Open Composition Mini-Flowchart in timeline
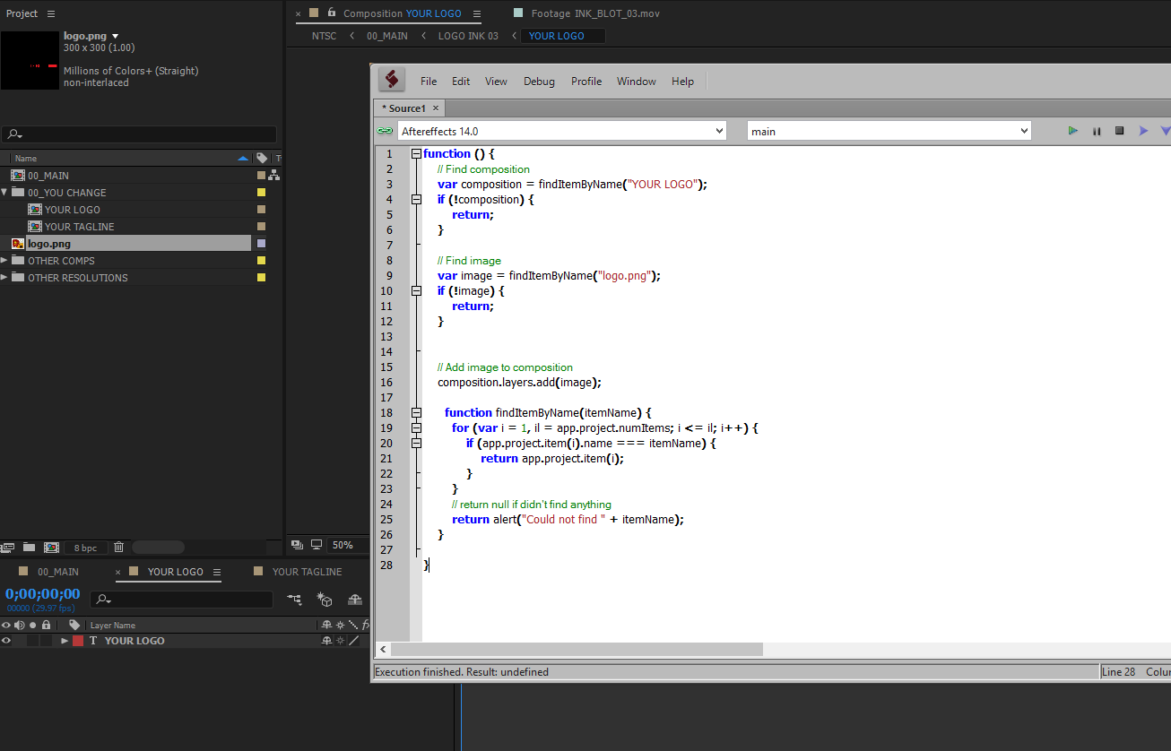Image resolution: width=1171 pixels, height=751 pixels. click(294, 600)
